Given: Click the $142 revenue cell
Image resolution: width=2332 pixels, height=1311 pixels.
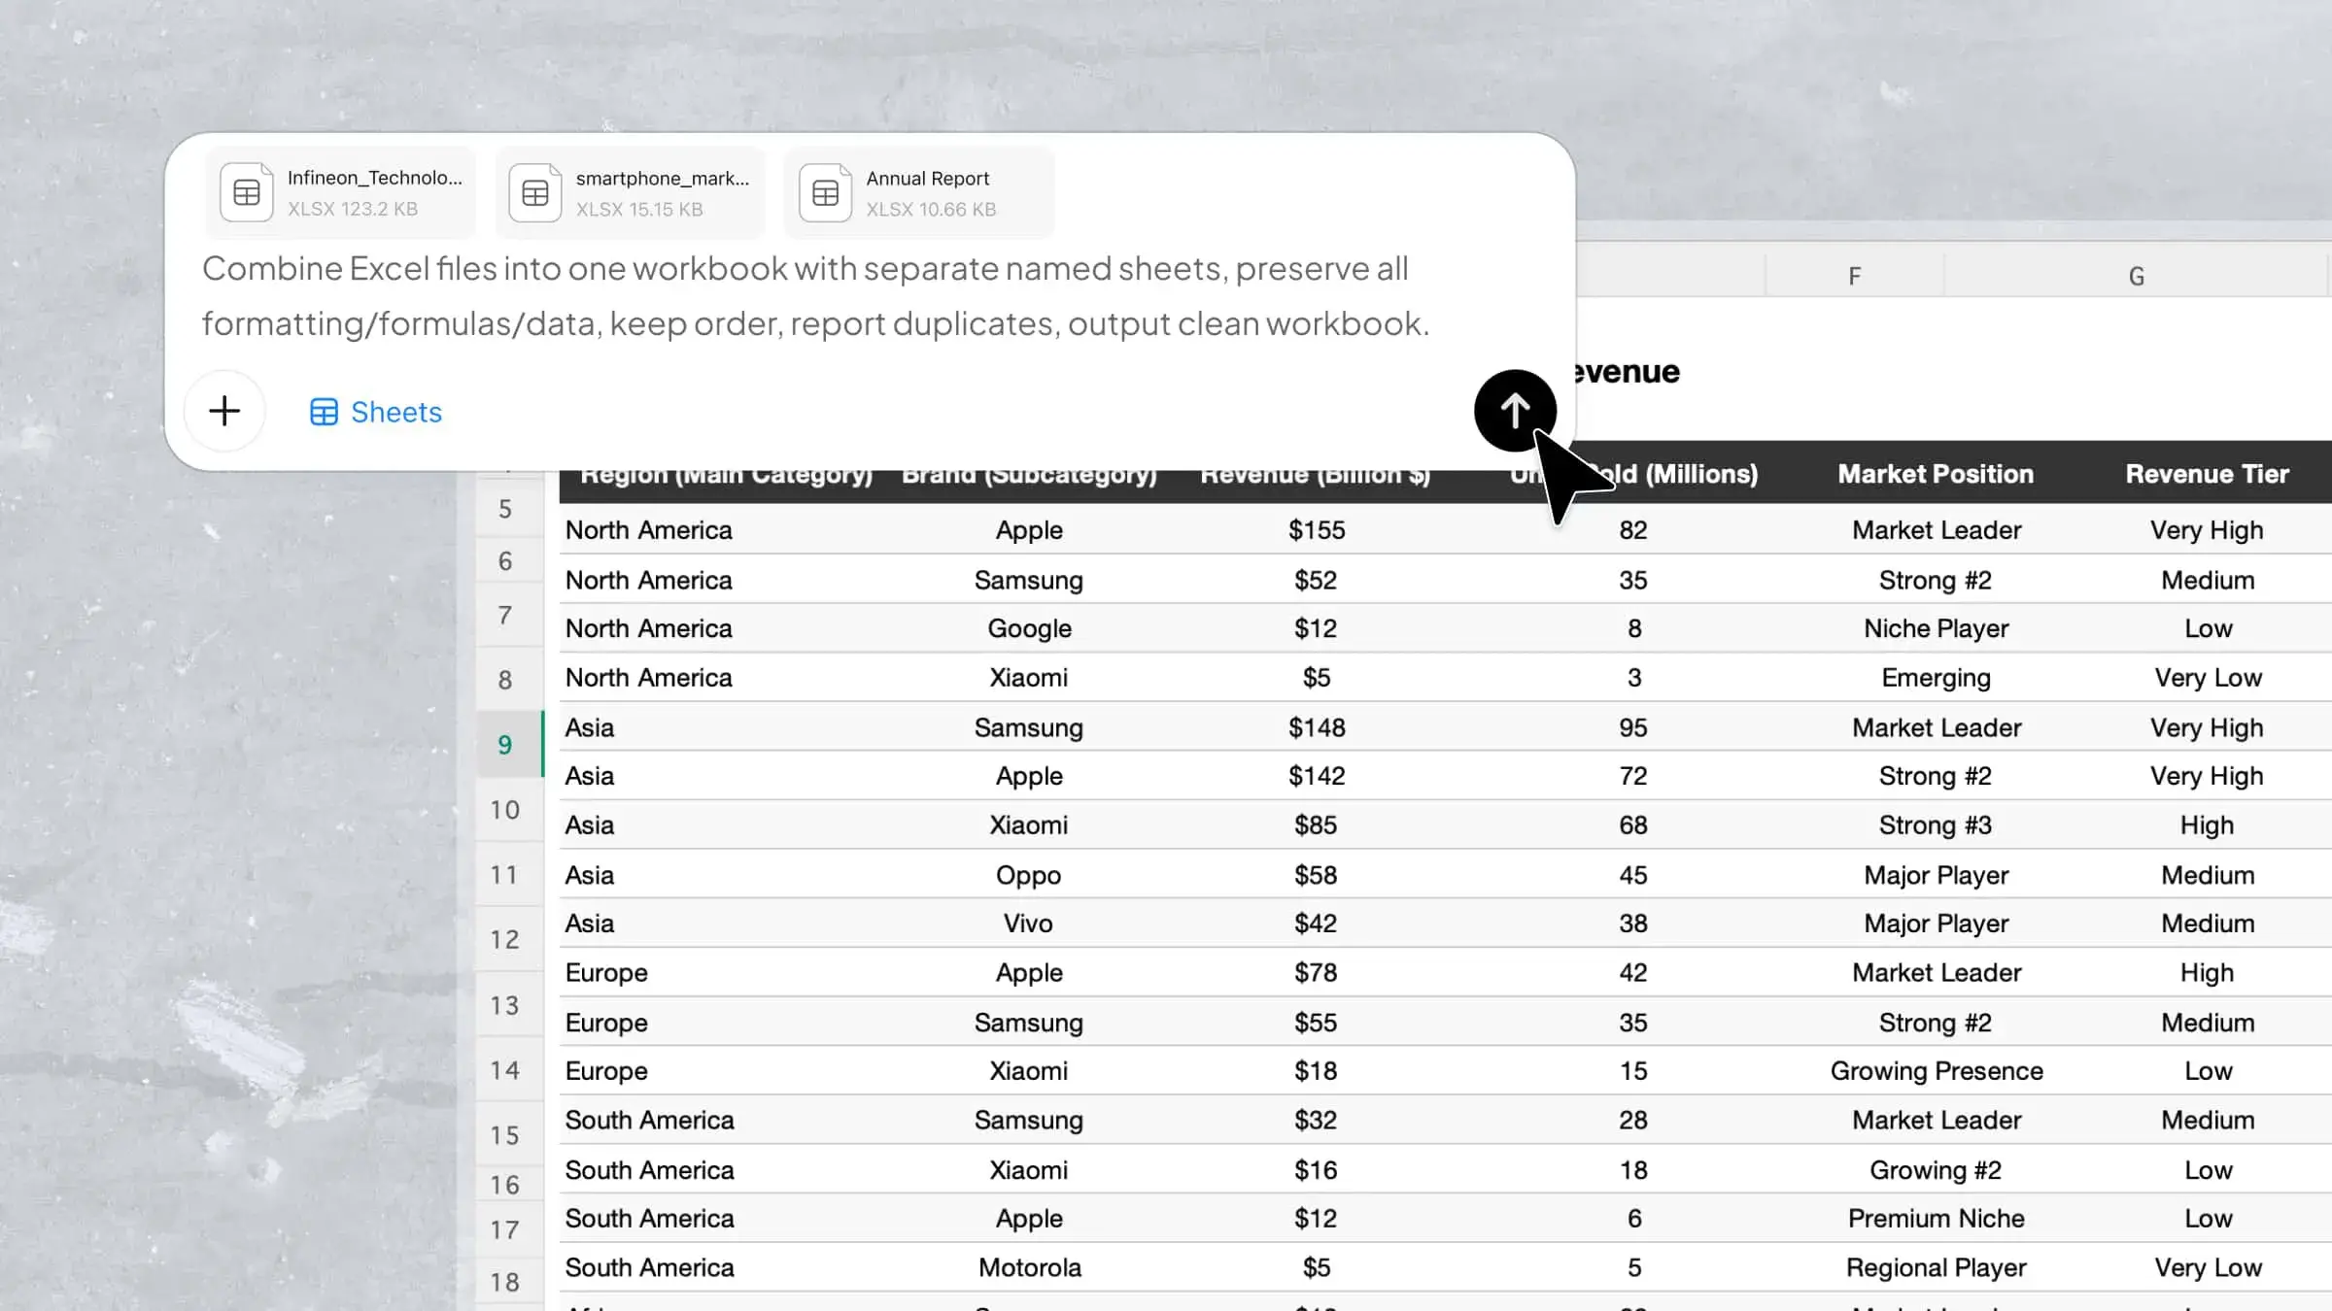Looking at the screenshot, I should (x=1317, y=776).
